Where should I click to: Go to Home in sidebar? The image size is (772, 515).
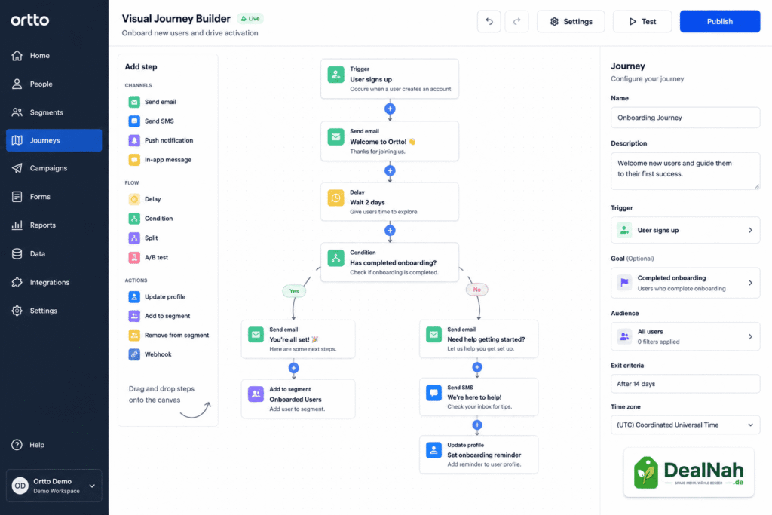click(x=54, y=56)
